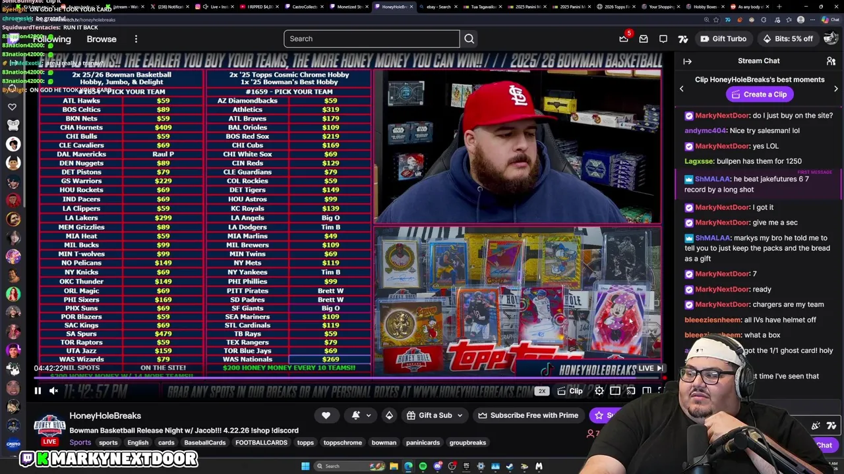
Task: Unmute the stream volume
Action: pos(54,391)
